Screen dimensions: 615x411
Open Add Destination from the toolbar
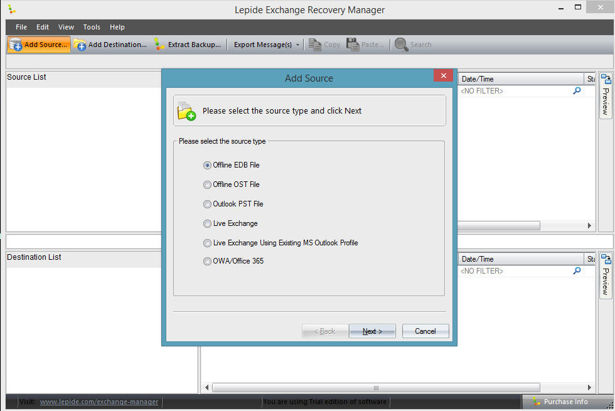(x=110, y=45)
